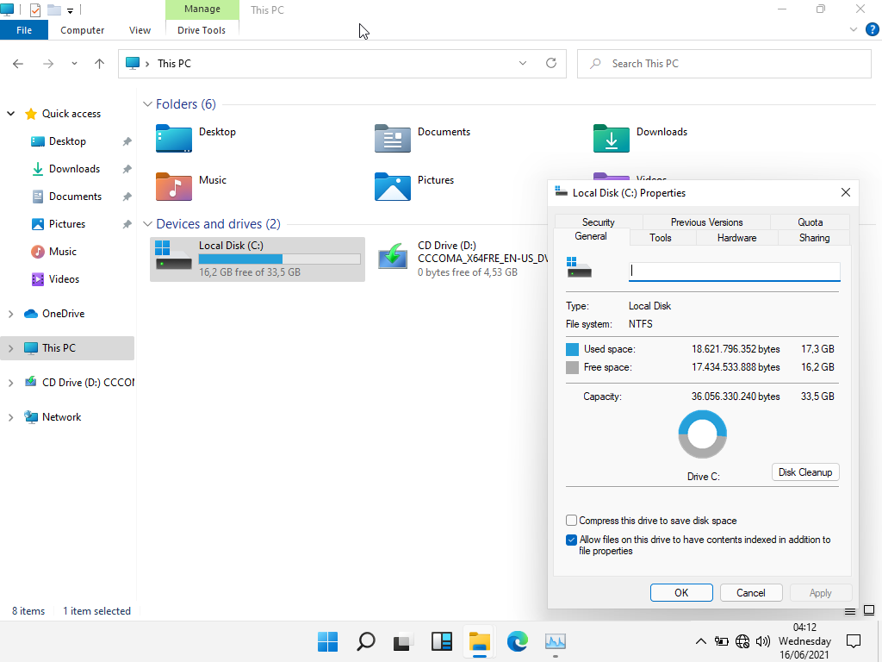This screenshot has width=882, height=662.
Task: Open the Pictures folder icon in Folders
Action: (x=393, y=187)
